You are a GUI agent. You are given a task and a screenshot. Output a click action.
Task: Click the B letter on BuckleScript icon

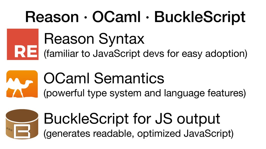pos(22,131)
